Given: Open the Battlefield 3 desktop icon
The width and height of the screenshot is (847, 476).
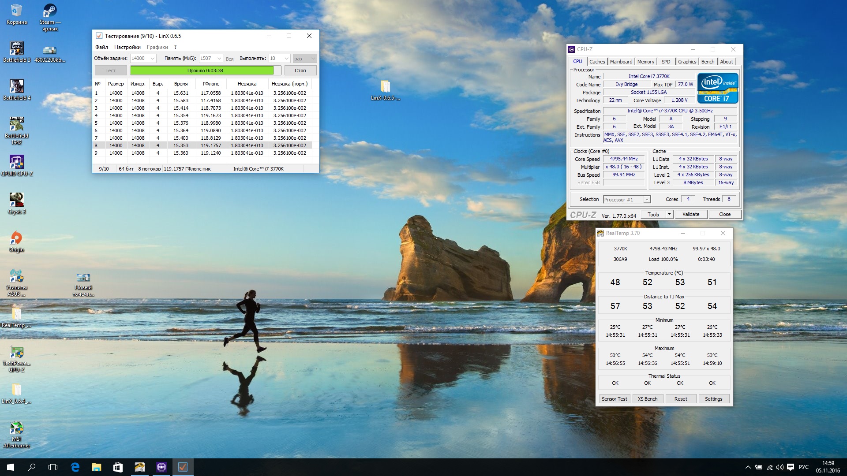Looking at the screenshot, I should 17,48.
